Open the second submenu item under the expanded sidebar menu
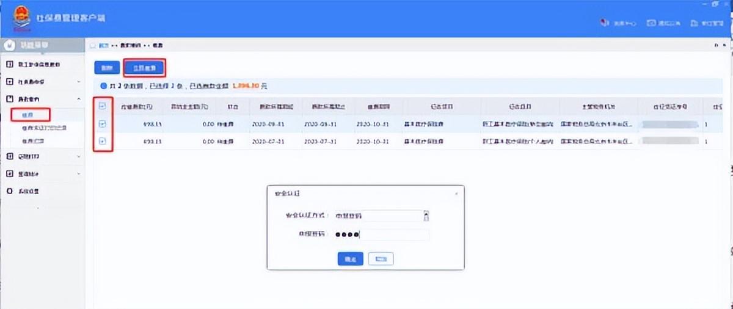The image size is (733, 309). 44,128
